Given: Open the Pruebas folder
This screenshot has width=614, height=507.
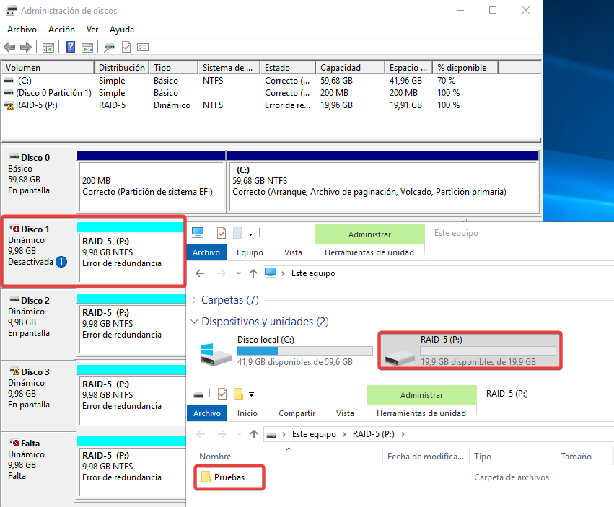Looking at the screenshot, I should 229,477.
